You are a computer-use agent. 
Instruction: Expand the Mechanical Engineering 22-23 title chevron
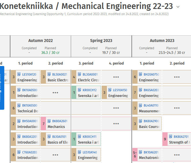pos(178,7)
